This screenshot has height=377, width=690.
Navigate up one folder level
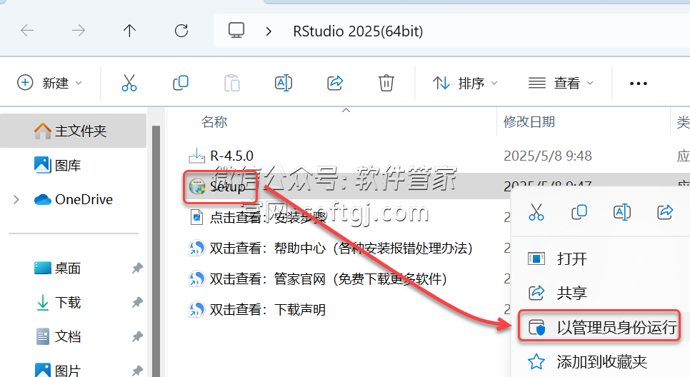(129, 31)
